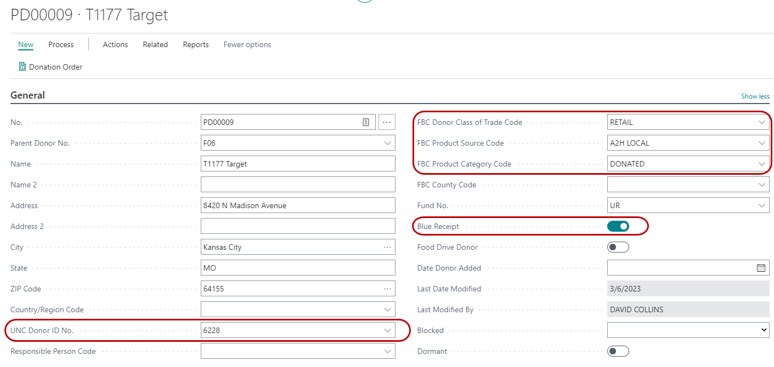Screen dimensions: 774x367
Task: Open the Reports menu
Action: click(x=196, y=44)
